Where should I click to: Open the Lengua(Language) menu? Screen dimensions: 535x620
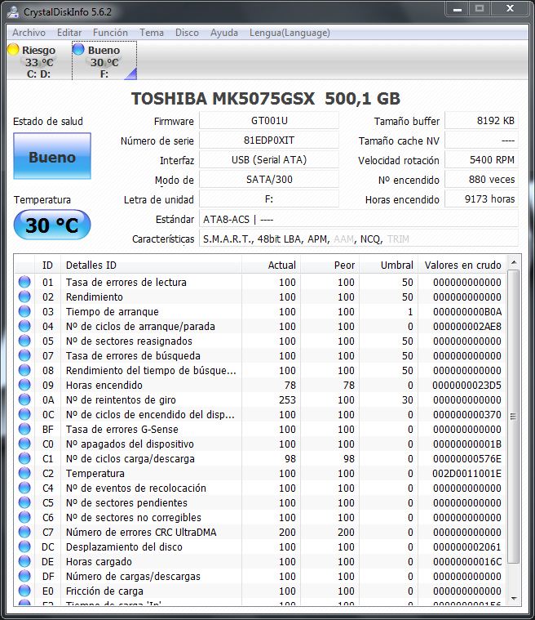pyautogui.click(x=290, y=33)
